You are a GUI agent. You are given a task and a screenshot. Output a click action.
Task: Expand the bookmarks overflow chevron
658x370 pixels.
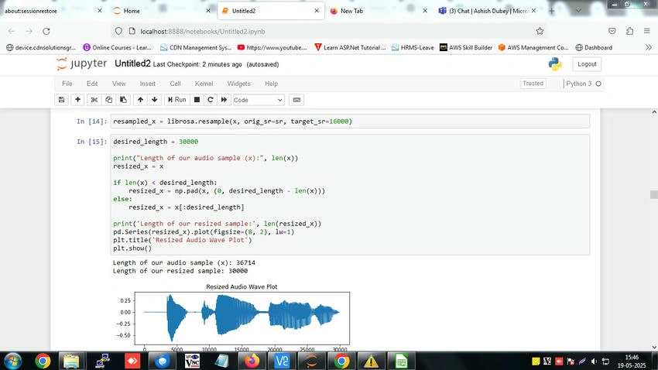coord(649,47)
